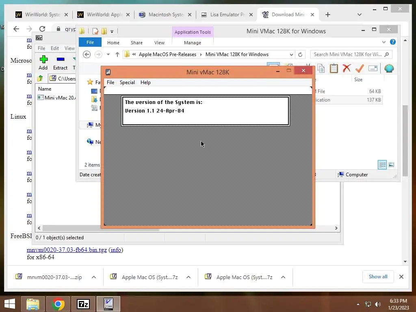Open the File tab in Explorer ribbon

[90, 42]
